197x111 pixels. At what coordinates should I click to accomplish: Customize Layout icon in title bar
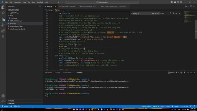click(x=181, y=2)
